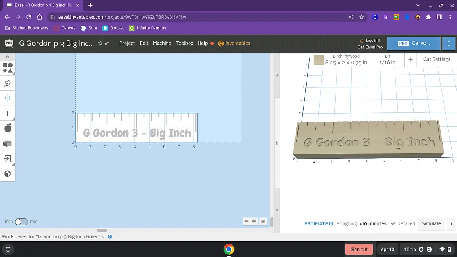Viewport: 457px width, 257px height.
Task: Open the Apps brick icon
Action: [x=8, y=143]
